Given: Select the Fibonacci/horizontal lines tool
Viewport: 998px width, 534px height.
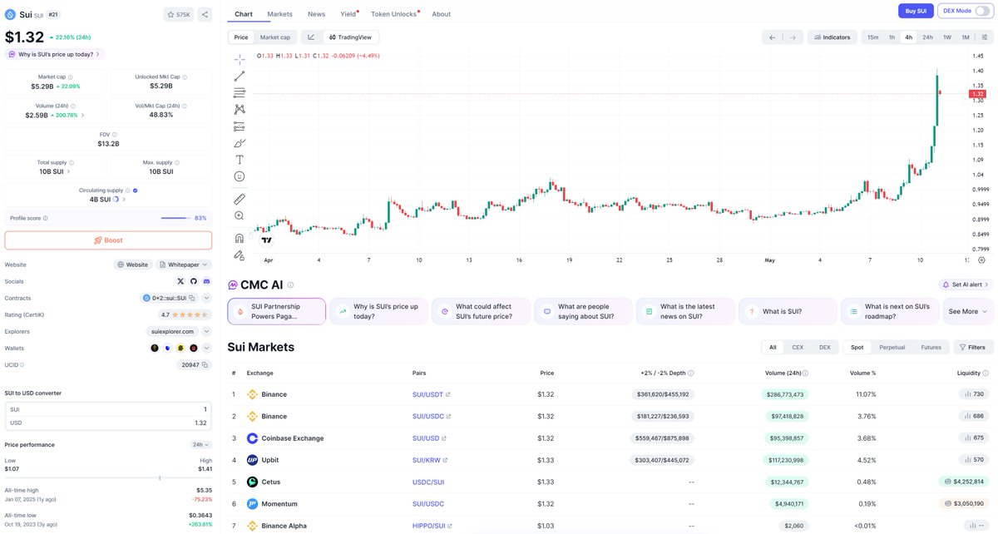Looking at the screenshot, I should click(x=240, y=92).
